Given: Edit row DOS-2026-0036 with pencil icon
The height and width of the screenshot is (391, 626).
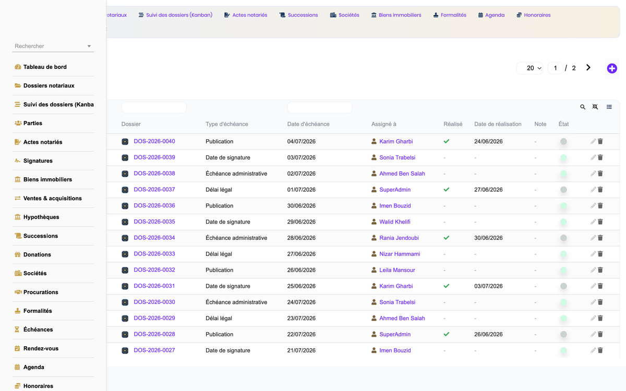Looking at the screenshot, I should point(593,205).
